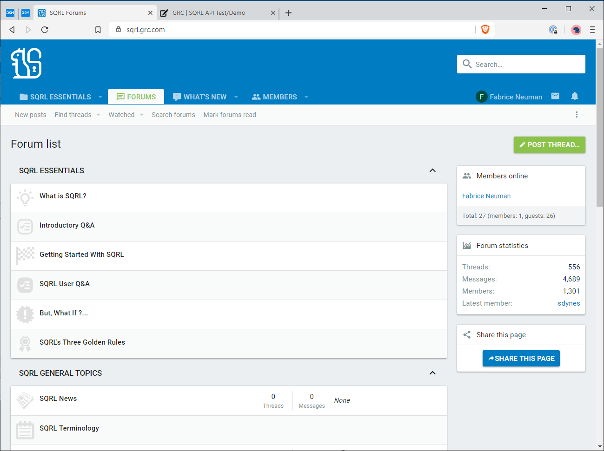Open the inbox envelope icon
The height and width of the screenshot is (451, 604).
555,96
